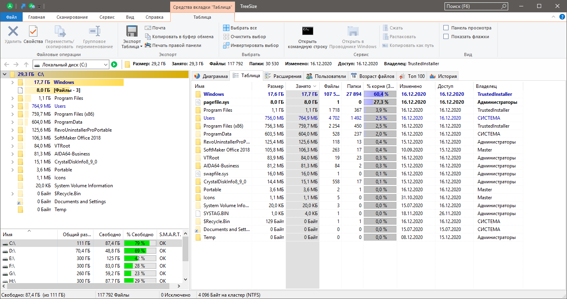Enable the Preview panel (Панель просмотра) checkbox

coord(446,28)
